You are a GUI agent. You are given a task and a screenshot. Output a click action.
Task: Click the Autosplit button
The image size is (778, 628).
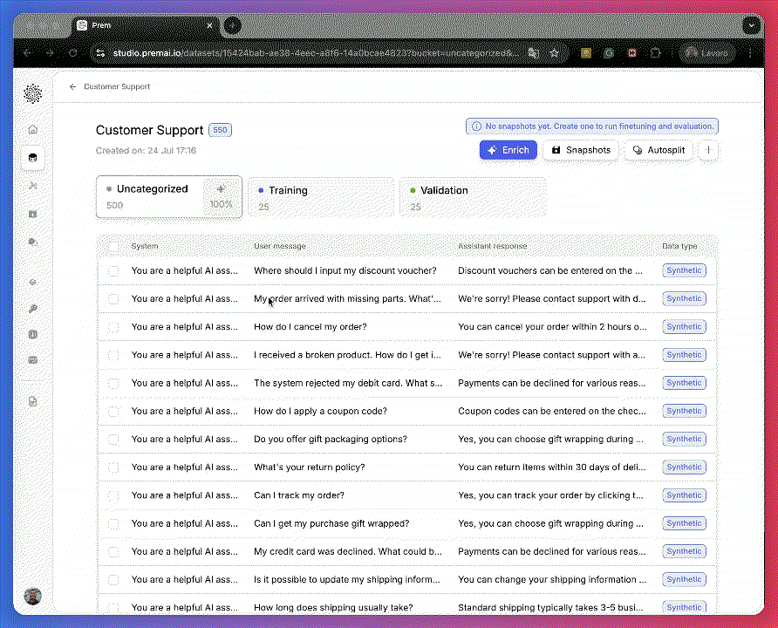(659, 150)
